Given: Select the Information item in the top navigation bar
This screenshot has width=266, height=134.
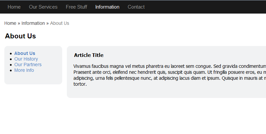Looking at the screenshot, I should (107, 7).
